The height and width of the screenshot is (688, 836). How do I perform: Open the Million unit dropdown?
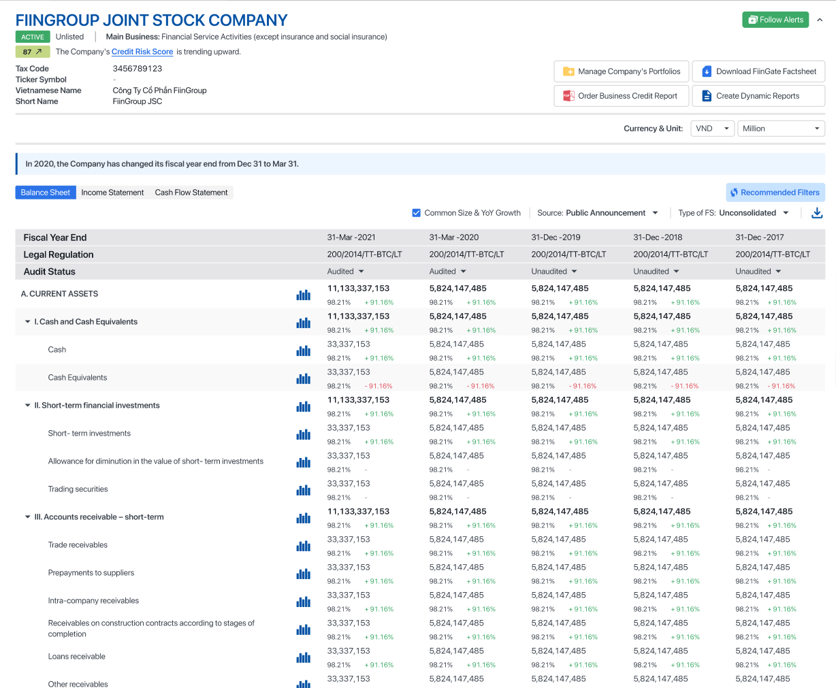coord(780,129)
